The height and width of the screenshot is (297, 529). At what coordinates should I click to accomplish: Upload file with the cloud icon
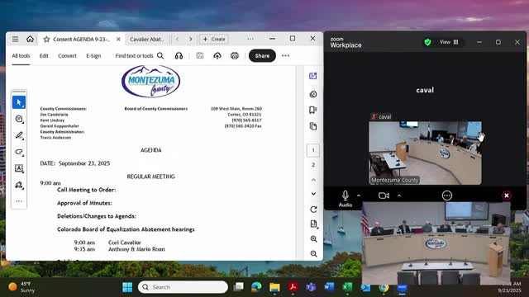pyautogui.click(x=217, y=55)
